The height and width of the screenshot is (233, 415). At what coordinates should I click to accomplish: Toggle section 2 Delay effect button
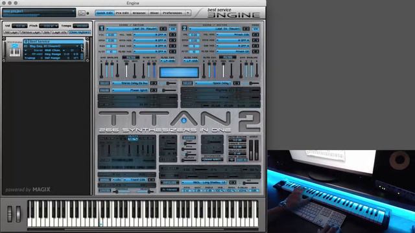tap(187, 83)
